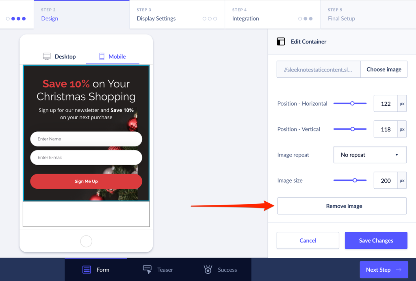
Task: Click Save Changes button
Action: pos(376,240)
